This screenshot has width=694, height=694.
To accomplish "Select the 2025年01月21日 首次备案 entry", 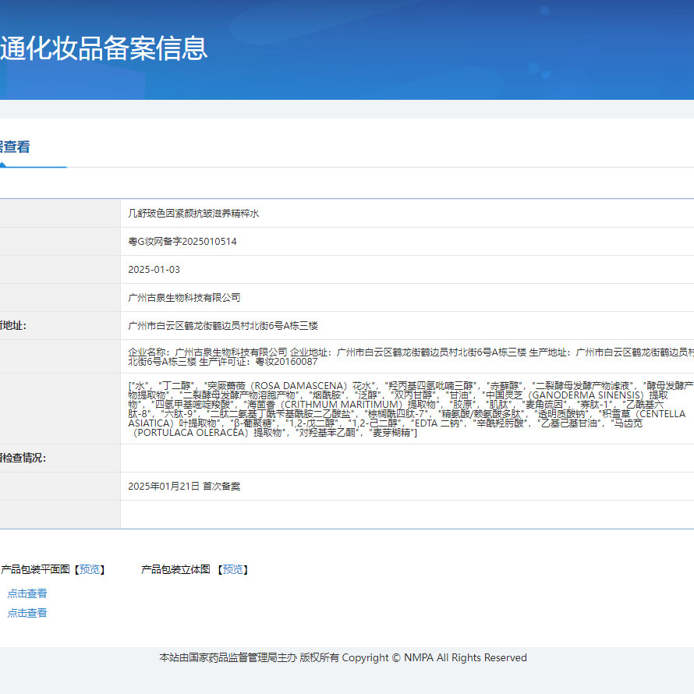I will (x=184, y=487).
